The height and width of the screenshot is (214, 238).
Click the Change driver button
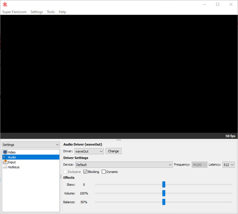(x=114, y=151)
